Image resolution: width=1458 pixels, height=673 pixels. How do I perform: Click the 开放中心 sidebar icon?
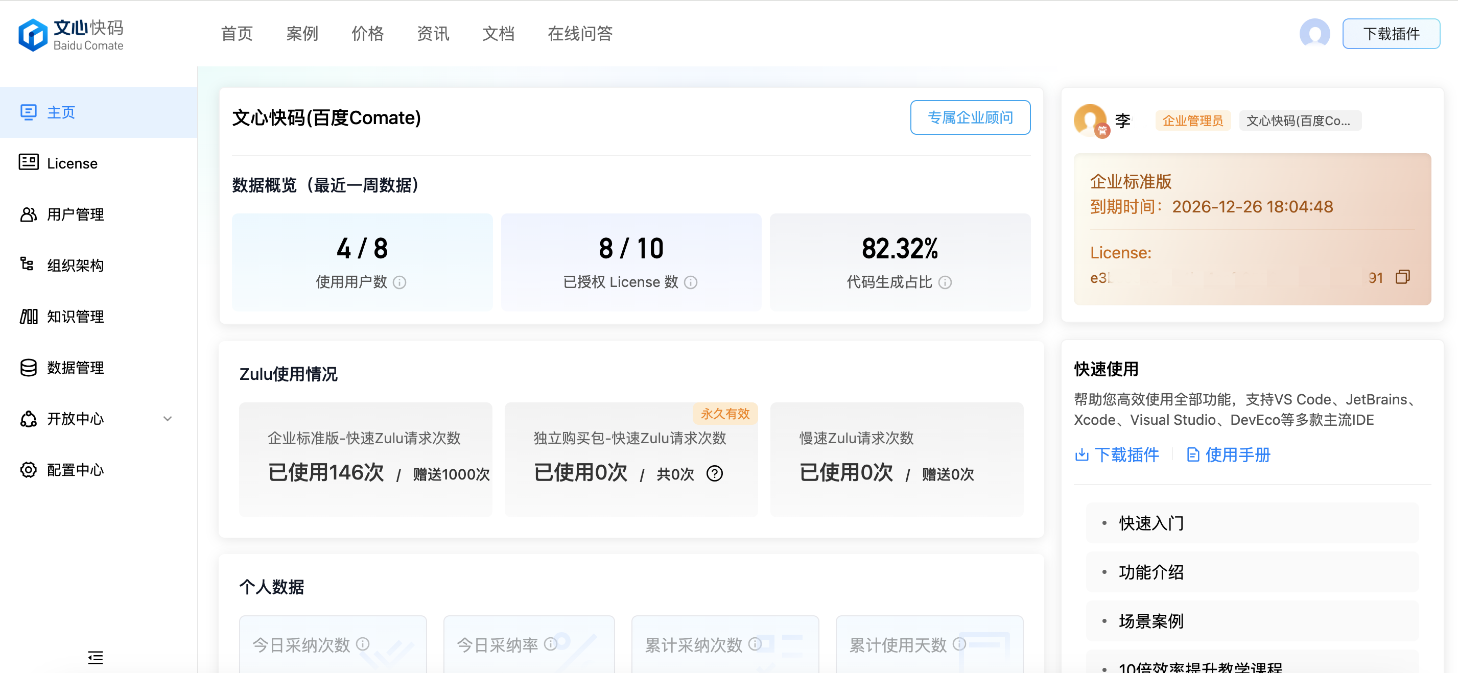pos(28,419)
